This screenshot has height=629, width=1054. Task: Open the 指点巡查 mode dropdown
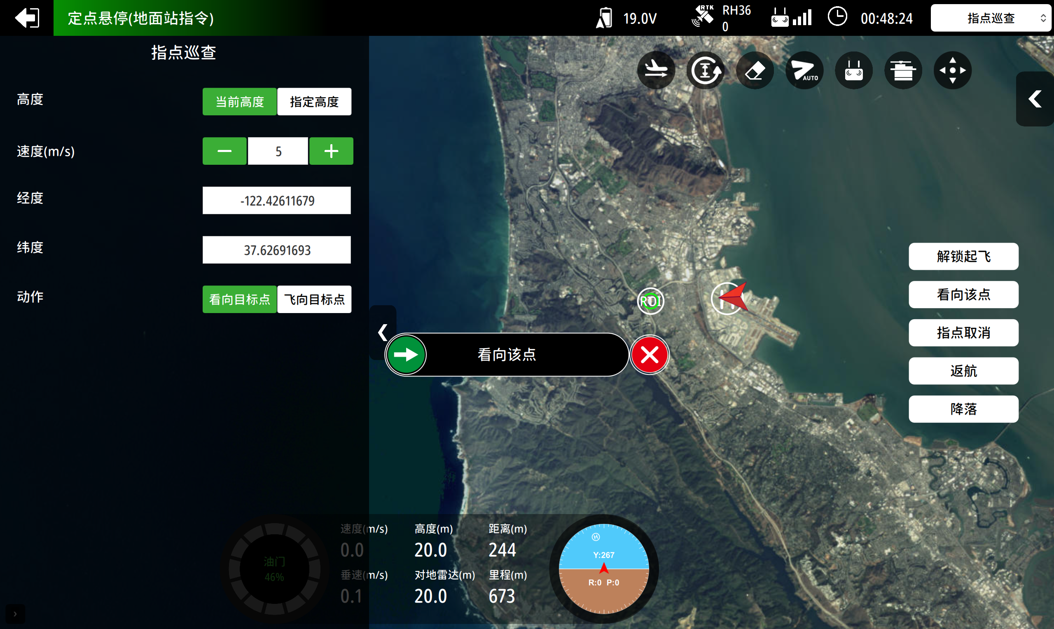[x=991, y=18]
